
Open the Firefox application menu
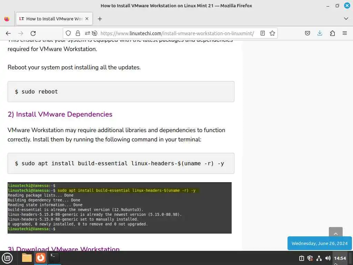pos(345,33)
